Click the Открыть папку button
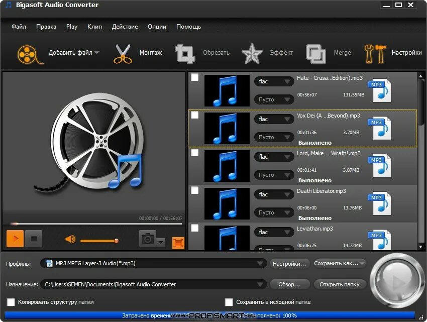The image size is (427, 322). coord(339,284)
